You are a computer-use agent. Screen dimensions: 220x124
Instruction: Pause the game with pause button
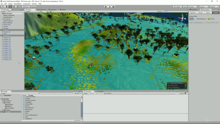point(110,7)
